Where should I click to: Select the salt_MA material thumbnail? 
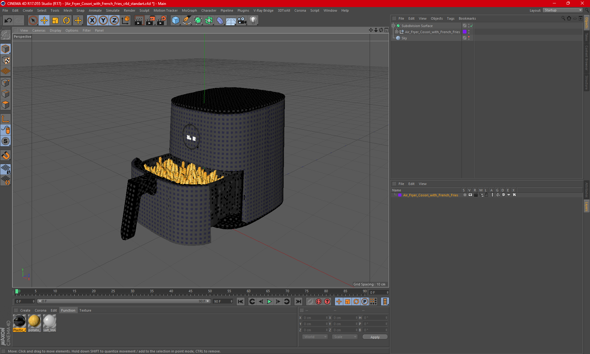pos(49,323)
